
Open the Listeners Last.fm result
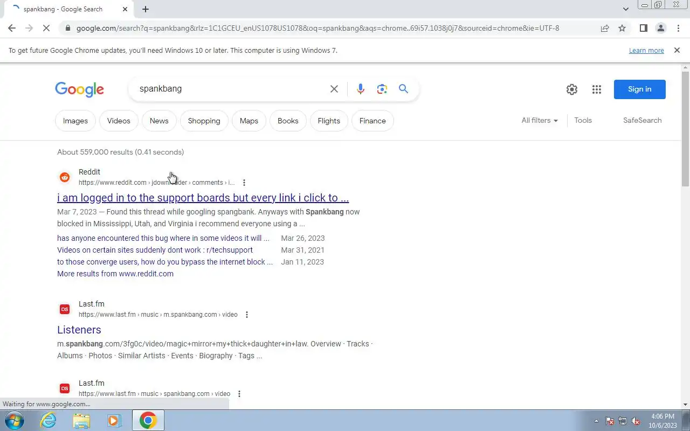pyautogui.click(x=79, y=330)
